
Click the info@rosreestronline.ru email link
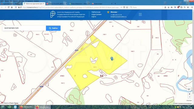click(x=119, y=17)
